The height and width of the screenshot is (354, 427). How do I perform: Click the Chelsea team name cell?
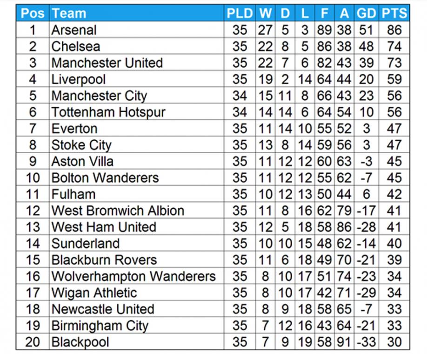pos(137,46)
